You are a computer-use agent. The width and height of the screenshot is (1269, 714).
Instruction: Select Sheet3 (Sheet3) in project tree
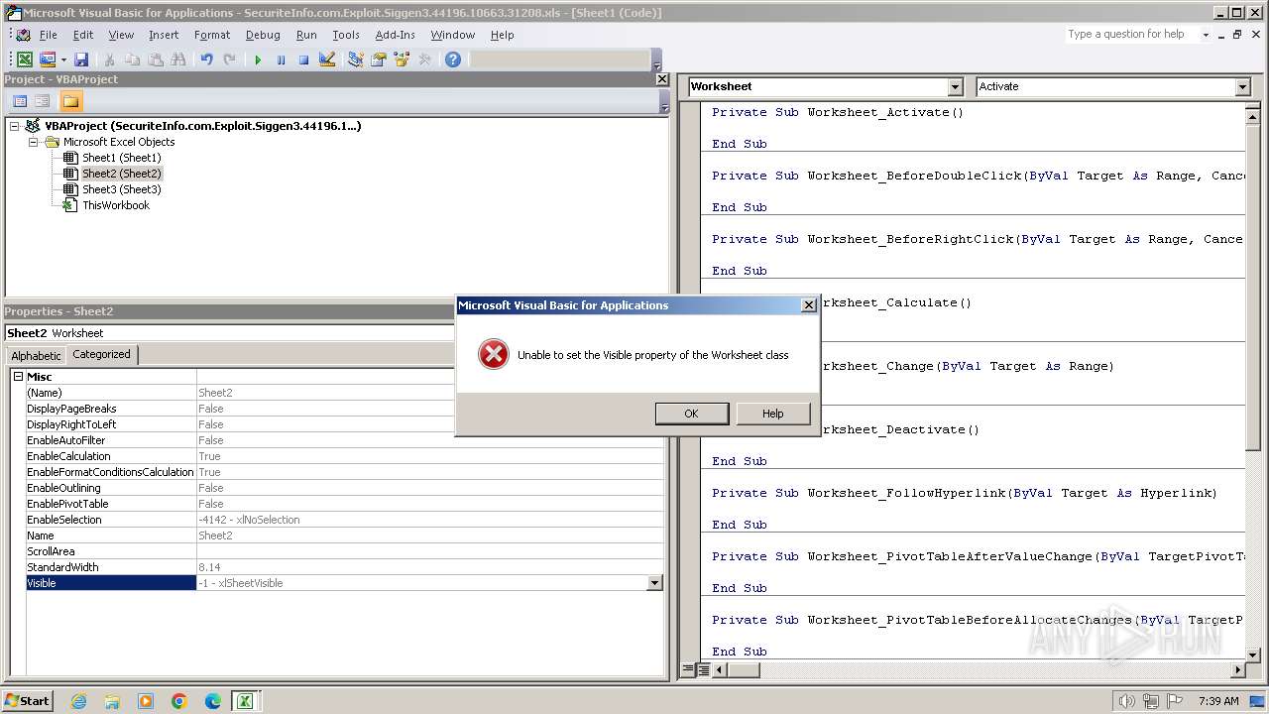coord(121,189)
